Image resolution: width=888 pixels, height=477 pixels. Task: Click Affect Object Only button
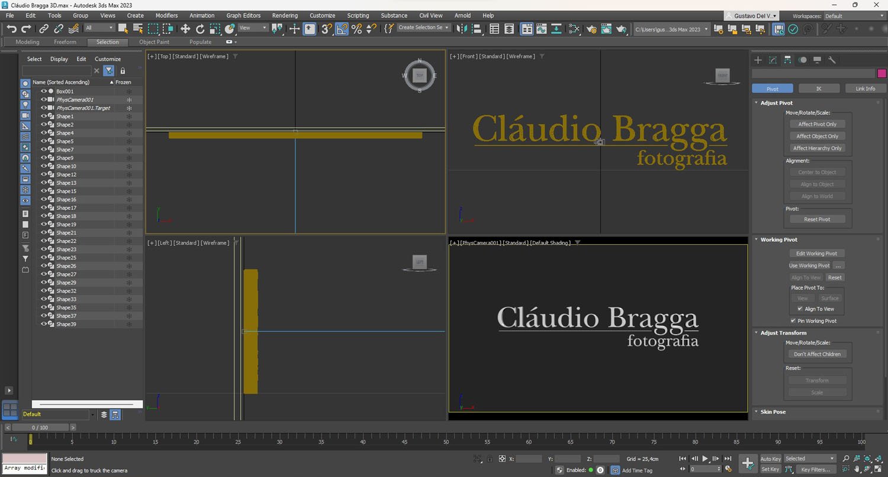point(817,136)
